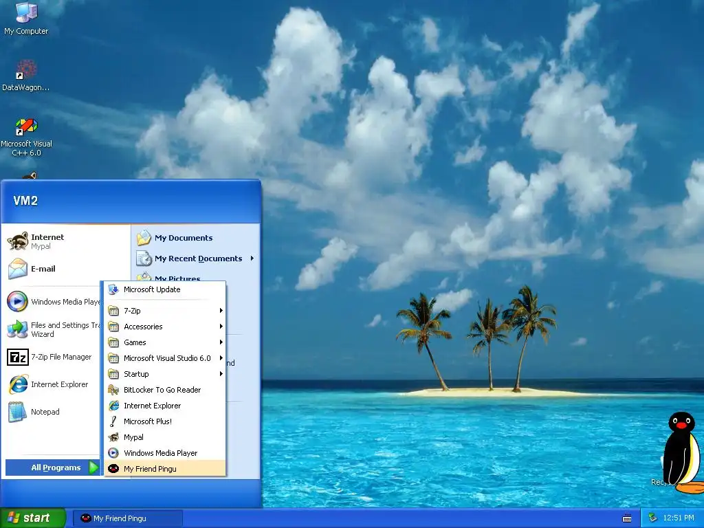Click the BitLocker To Go Reader icon
The height and width of the screenshot is (528, 704).
113,390
